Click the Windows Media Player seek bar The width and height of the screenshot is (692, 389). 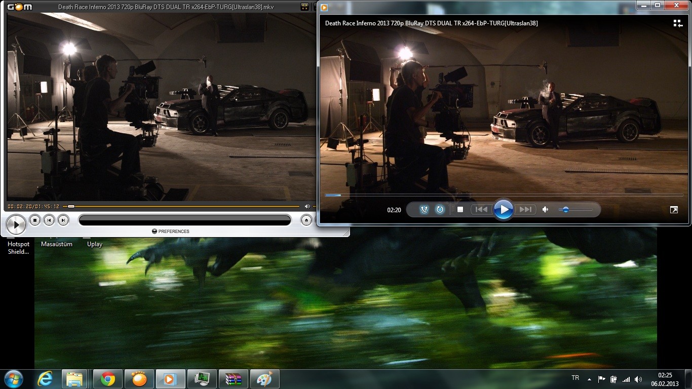pyautogui.click(x=504, y=195)
